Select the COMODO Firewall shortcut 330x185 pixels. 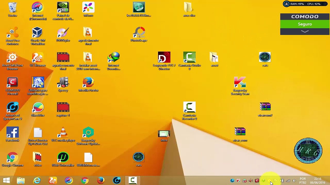tap(12, 86)
